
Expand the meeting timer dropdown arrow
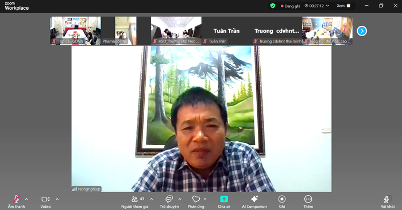click(327, 6)
